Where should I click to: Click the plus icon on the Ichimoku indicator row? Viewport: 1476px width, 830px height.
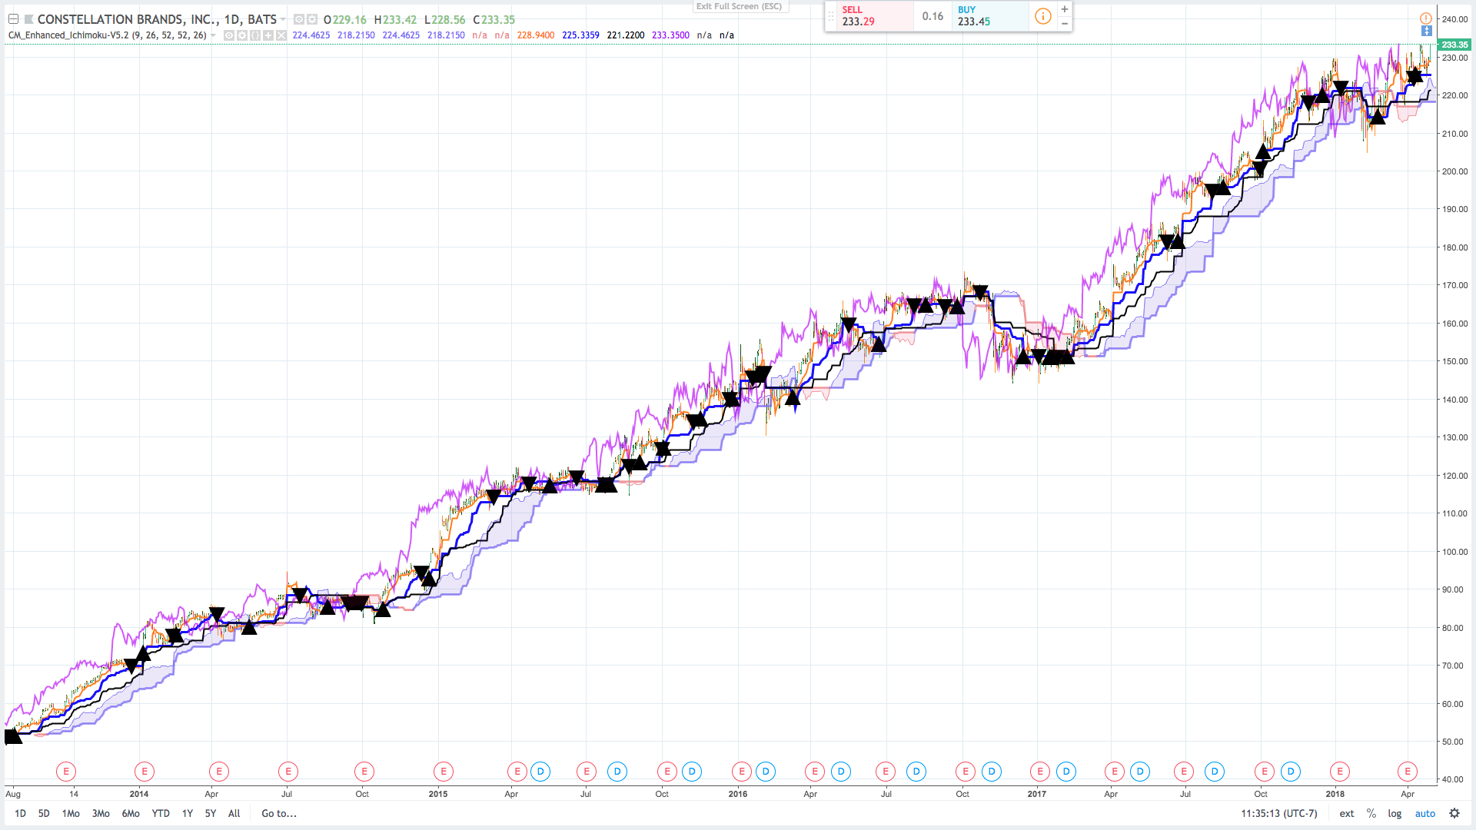point(268,35)
